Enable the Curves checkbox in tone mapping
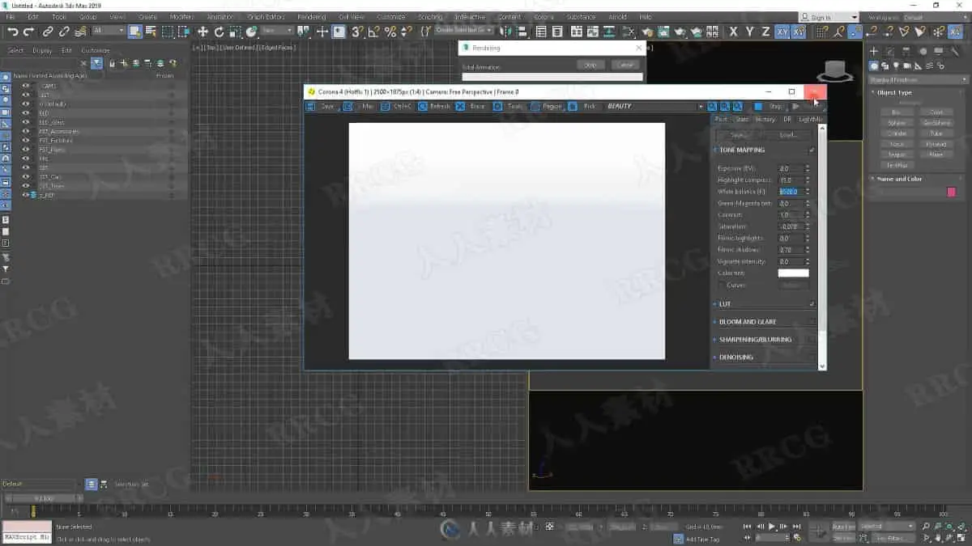This screenshot has width=972, height=546. pos(722,285)
